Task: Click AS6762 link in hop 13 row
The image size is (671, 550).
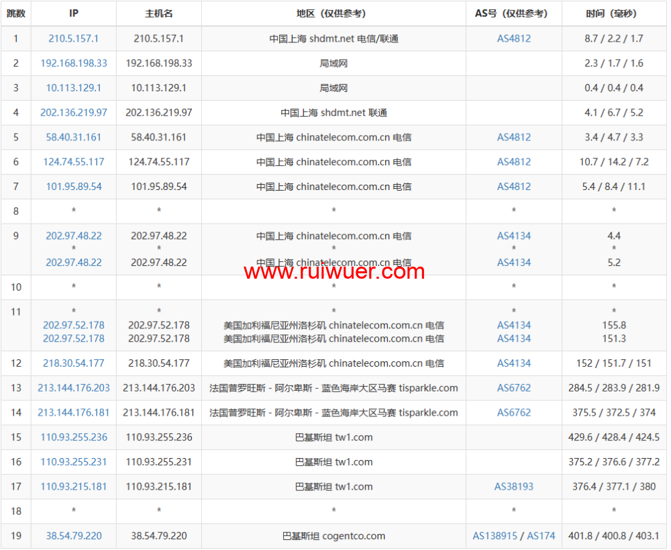Action: pyautogui.click(x=513, y=388)
